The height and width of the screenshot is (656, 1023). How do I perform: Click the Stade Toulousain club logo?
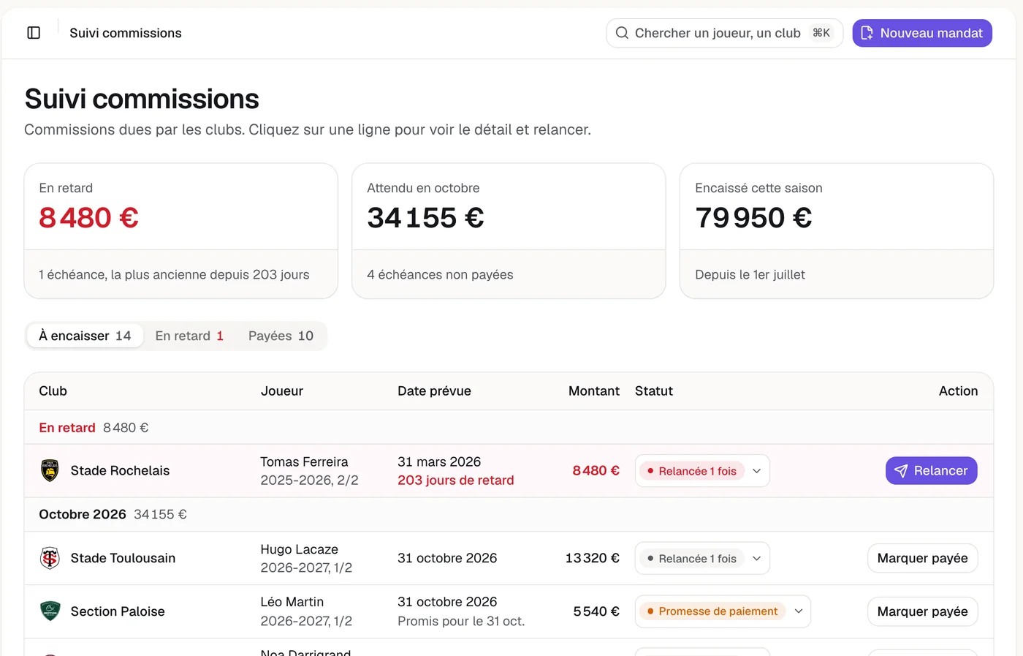click(x=50, y=558)
